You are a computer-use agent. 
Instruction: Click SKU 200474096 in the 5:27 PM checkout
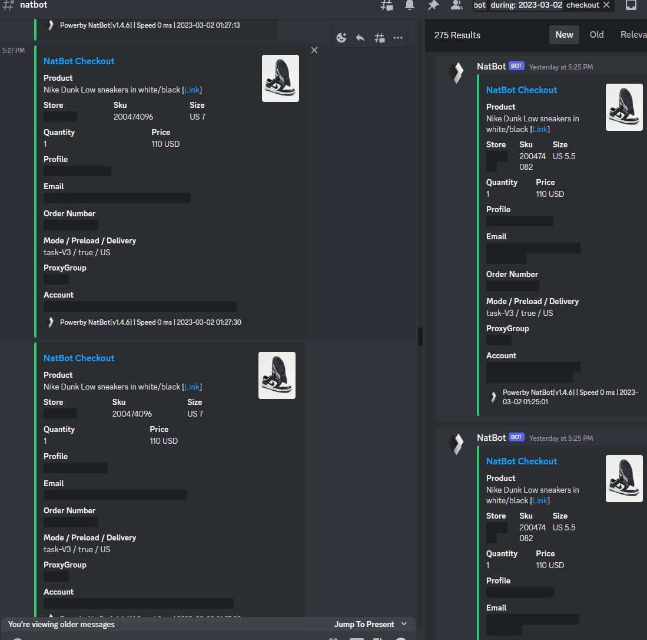[x=133, y=117]
